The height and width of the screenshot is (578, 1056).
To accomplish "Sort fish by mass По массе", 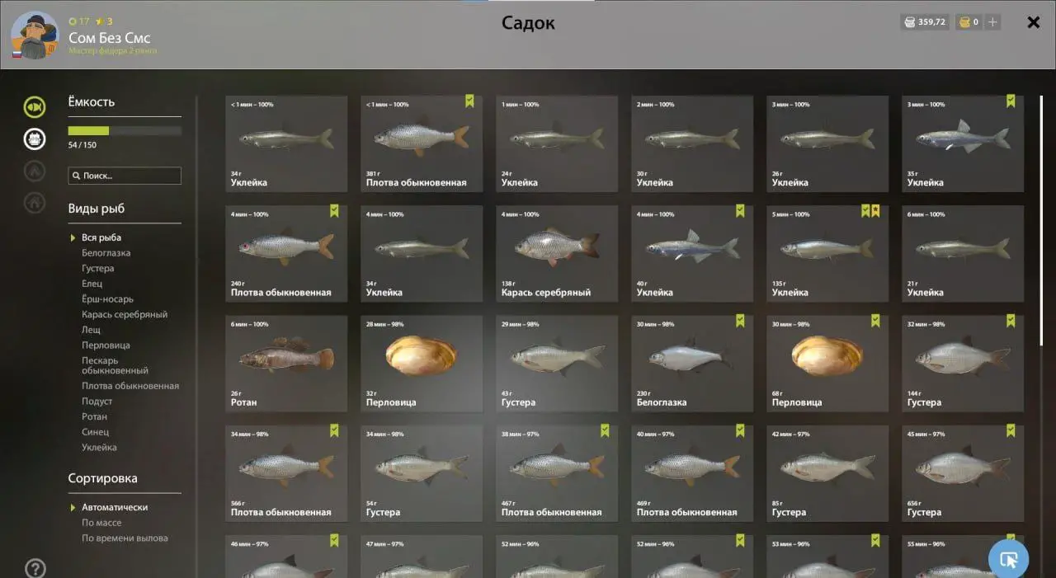I will tap(101, 523).
